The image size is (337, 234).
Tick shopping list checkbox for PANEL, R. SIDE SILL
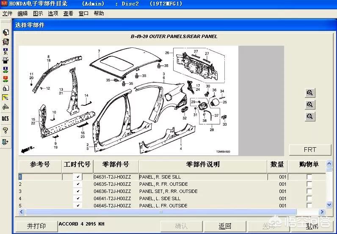[309, 177]
